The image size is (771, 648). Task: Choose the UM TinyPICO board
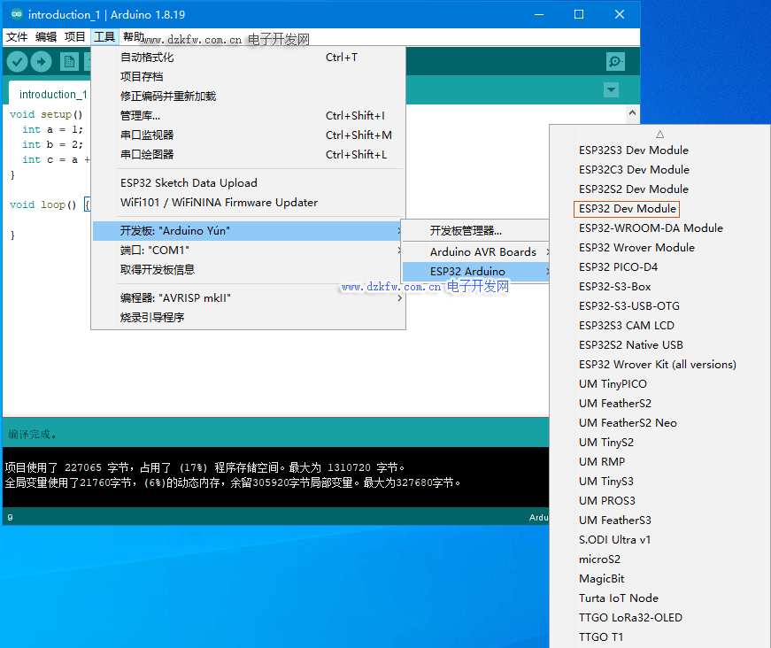point(613,384)
